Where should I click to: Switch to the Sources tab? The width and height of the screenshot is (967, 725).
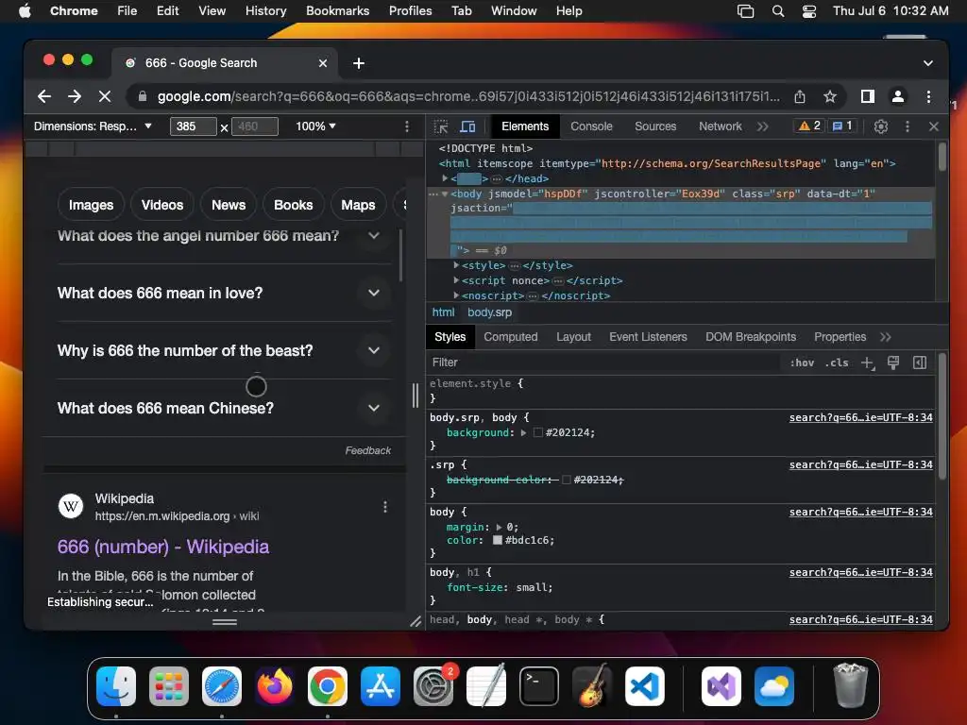click(655, 126)
